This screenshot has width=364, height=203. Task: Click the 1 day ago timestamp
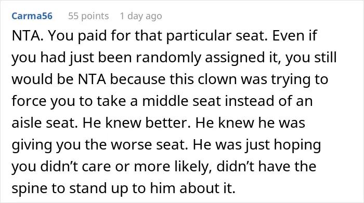(x=141, y=16)
